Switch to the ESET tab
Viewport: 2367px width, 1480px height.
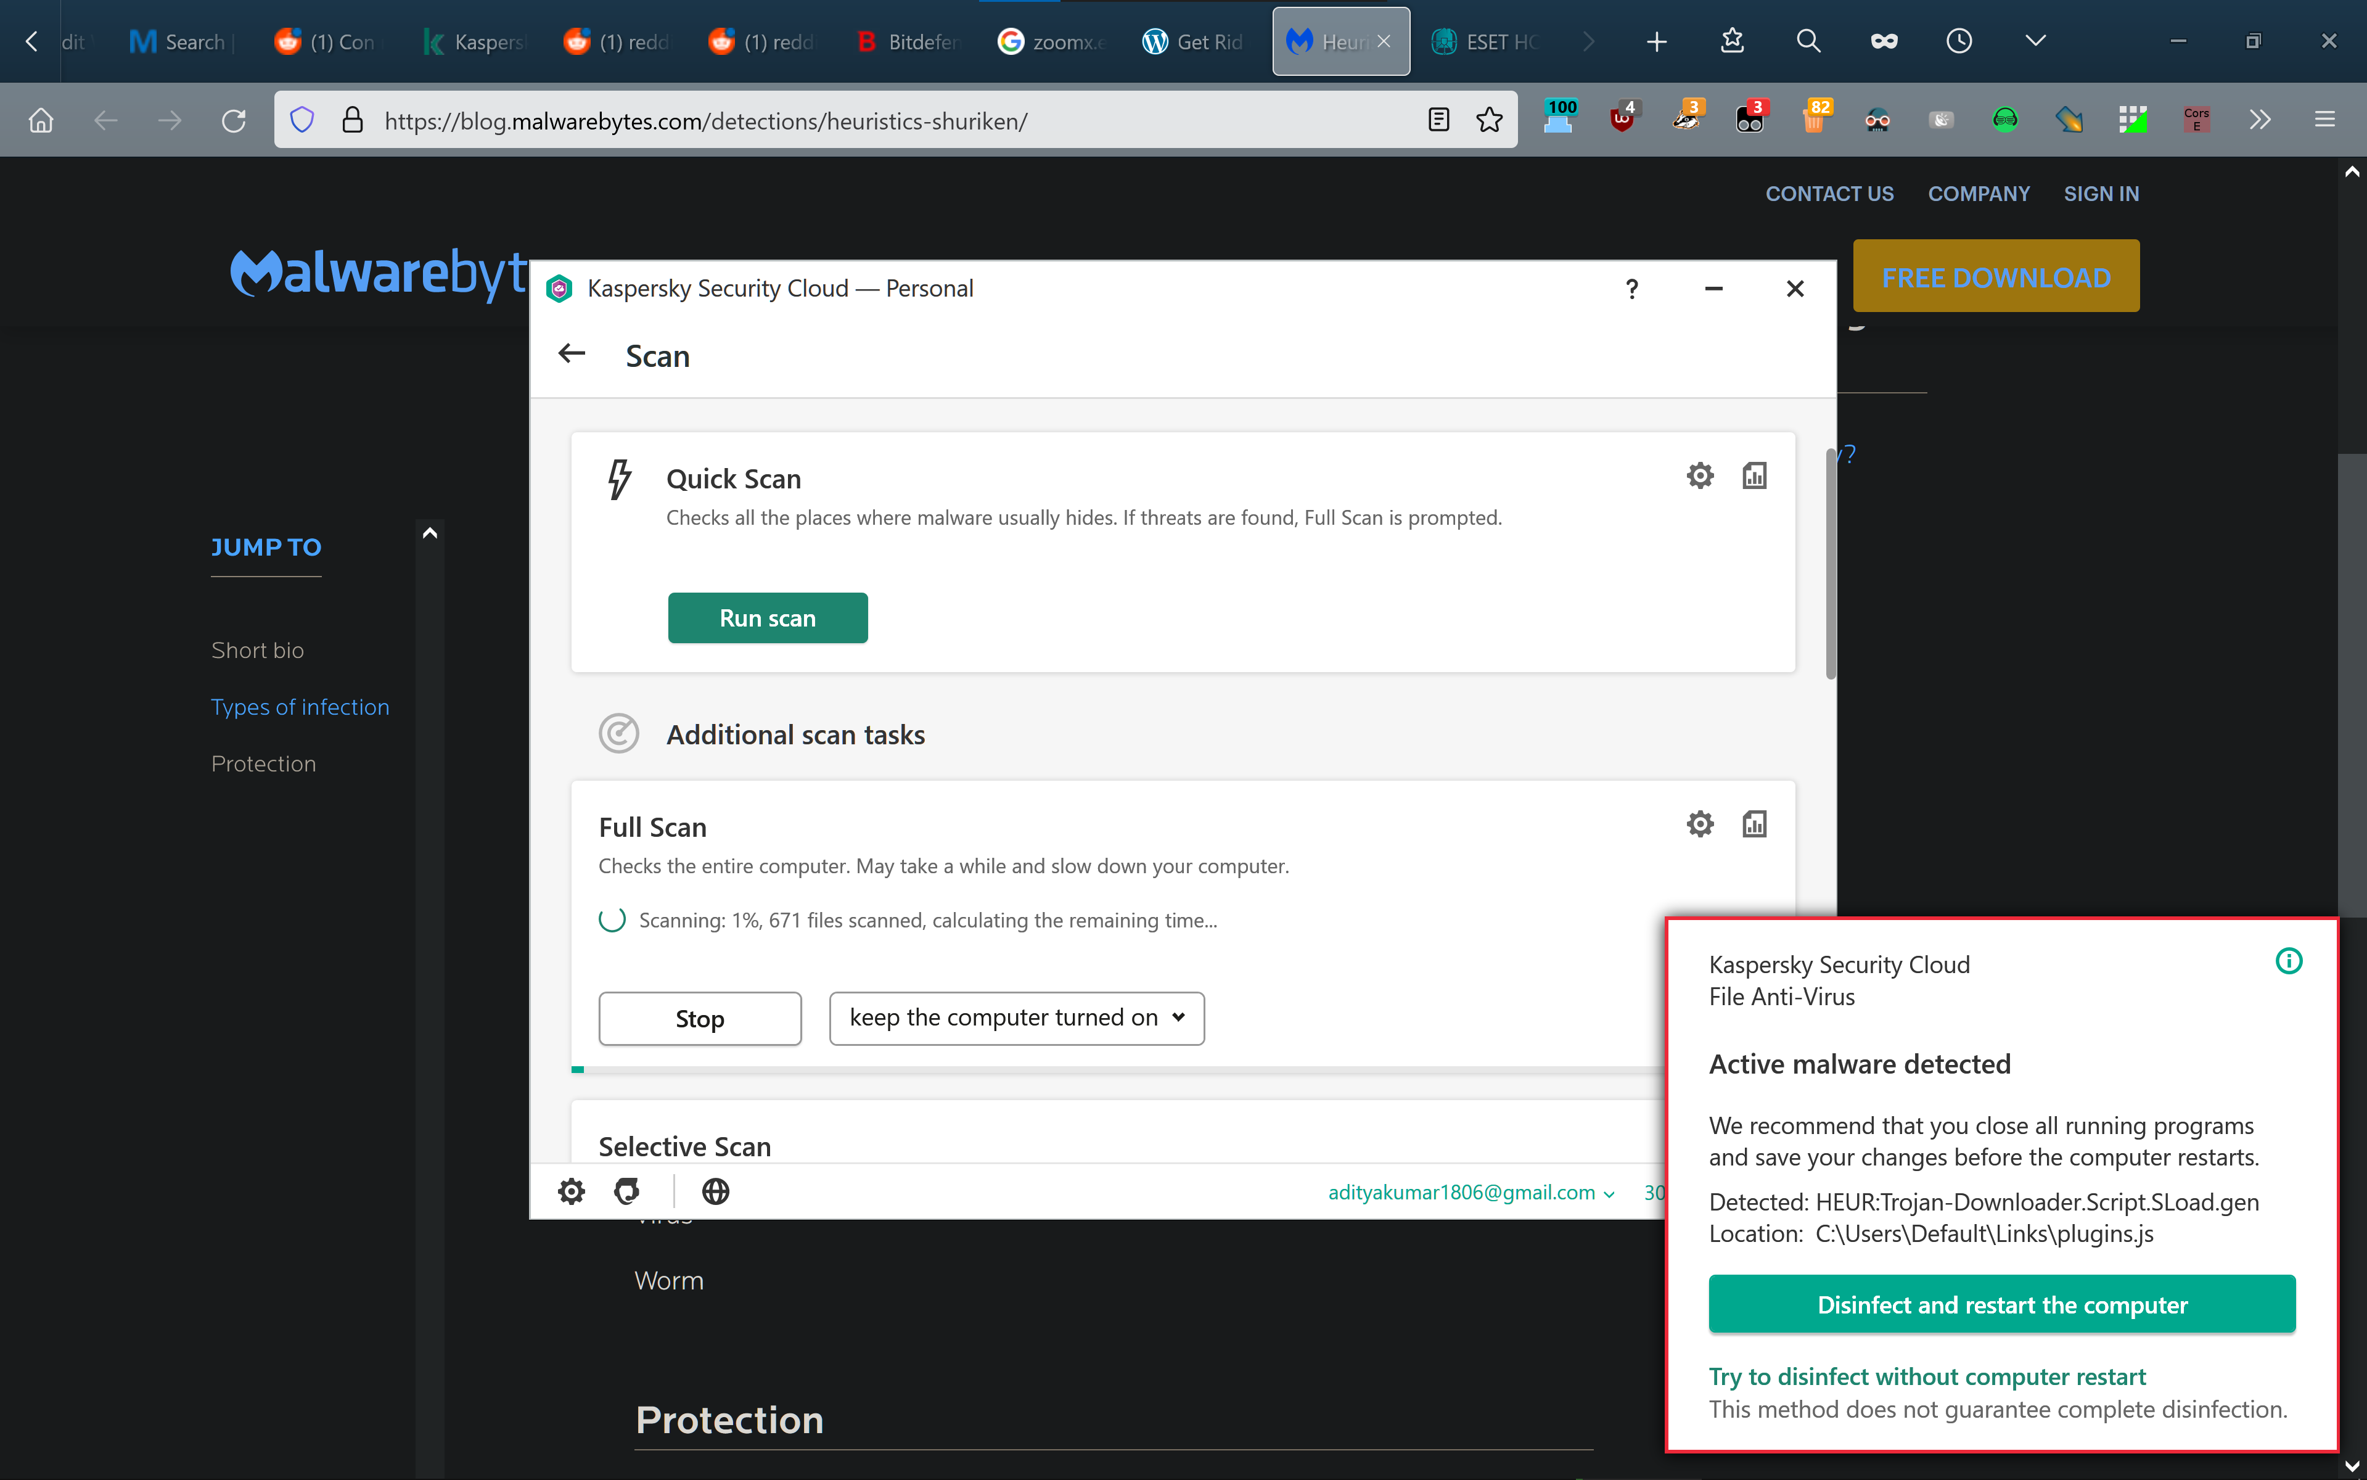click(1487, 41)
